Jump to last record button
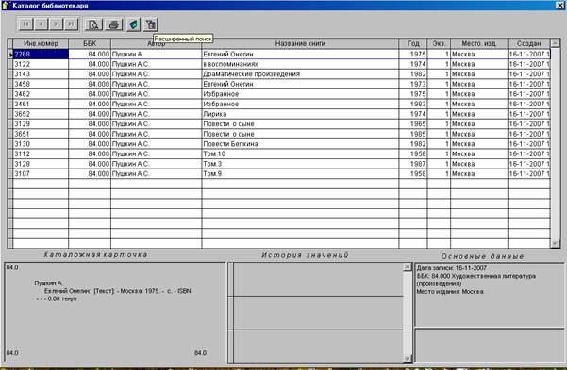The image size is (567, 370). 71,24
